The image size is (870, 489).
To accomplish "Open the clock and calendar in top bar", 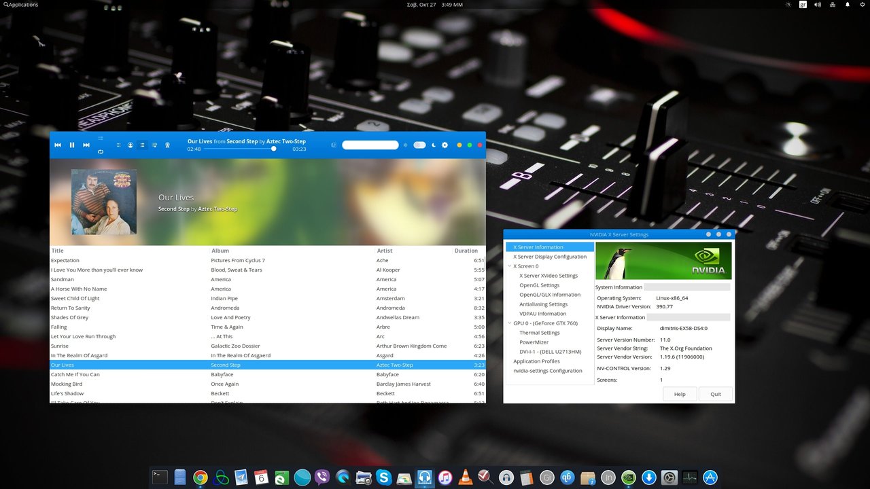I will pyautogui.click(x=434, y=5).
